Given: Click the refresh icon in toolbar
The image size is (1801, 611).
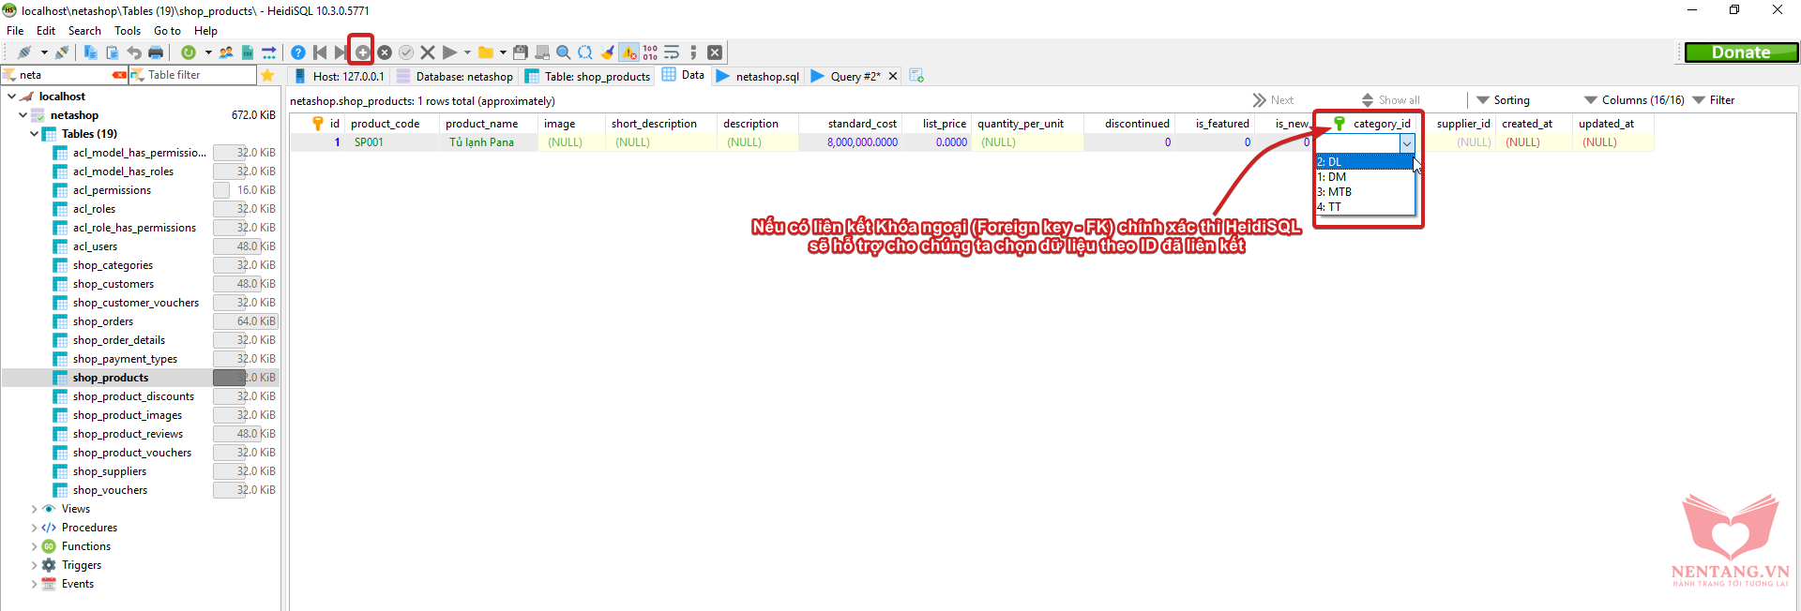Looking at the screenshot, I should [x=189, y=52].
